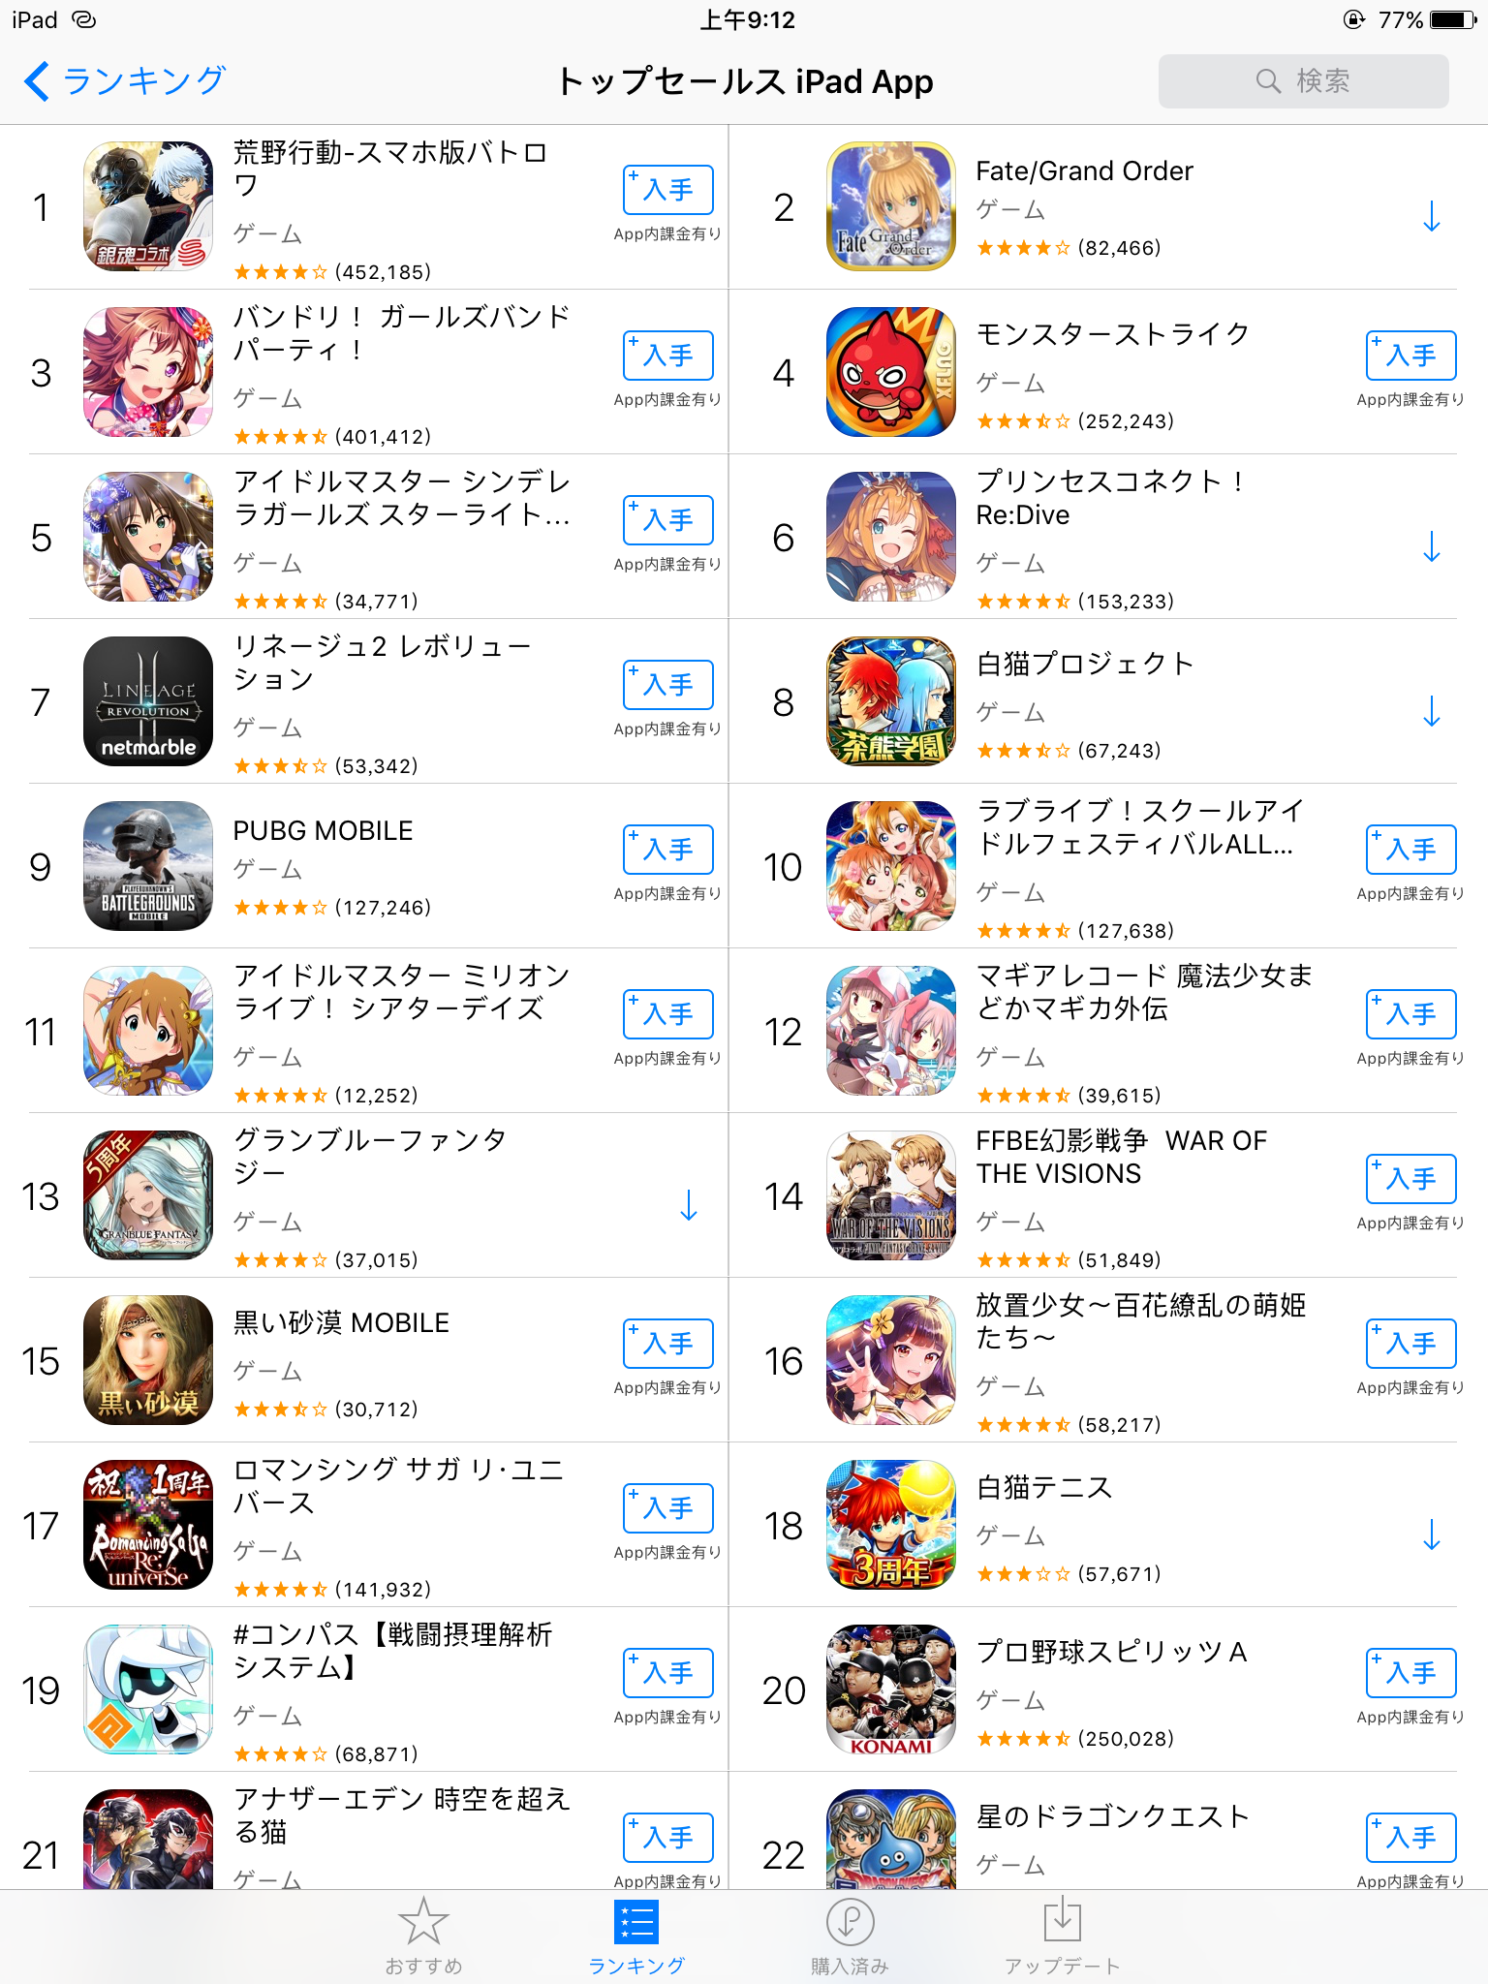Screen dimensions: 1488x1984
Task: Download プリンセスコネクト Re:Dive via arrow
Action: click(1431, 546)
